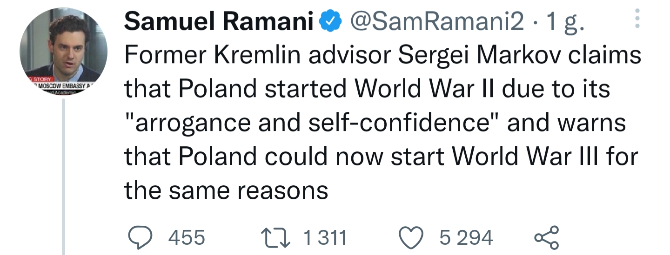Open the three-dot more options menu
The width and height of the screenshot is (670, 255).
click(637, 20)
